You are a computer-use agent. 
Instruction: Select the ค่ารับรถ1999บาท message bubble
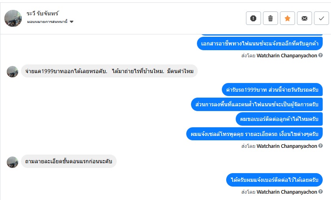tap(272, 90)
